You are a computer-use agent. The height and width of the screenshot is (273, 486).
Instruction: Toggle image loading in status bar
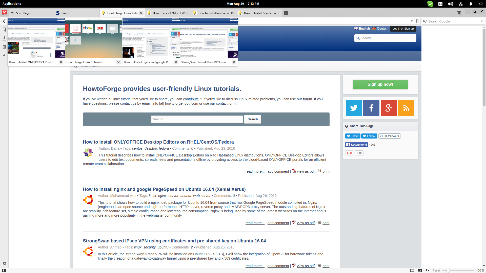(420, 270)
